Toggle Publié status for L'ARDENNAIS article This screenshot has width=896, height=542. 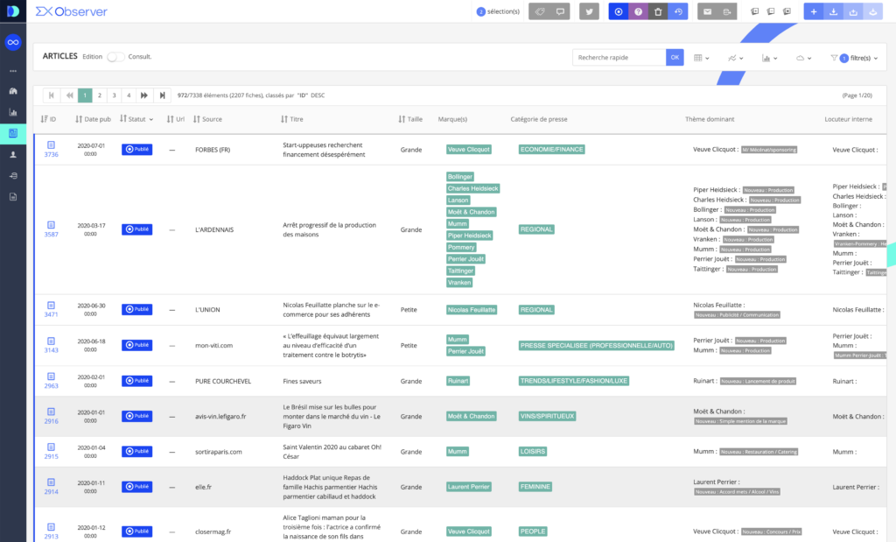[136, 229]
